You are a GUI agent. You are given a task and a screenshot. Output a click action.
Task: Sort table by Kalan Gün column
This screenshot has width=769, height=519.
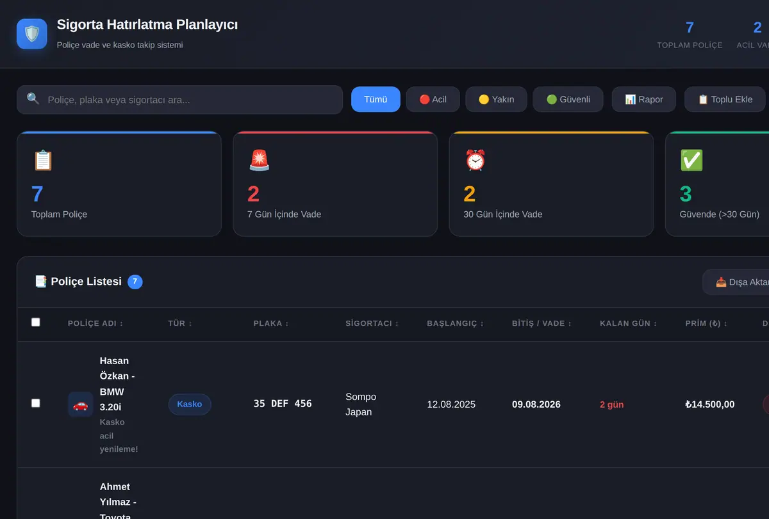coord(629,324)
